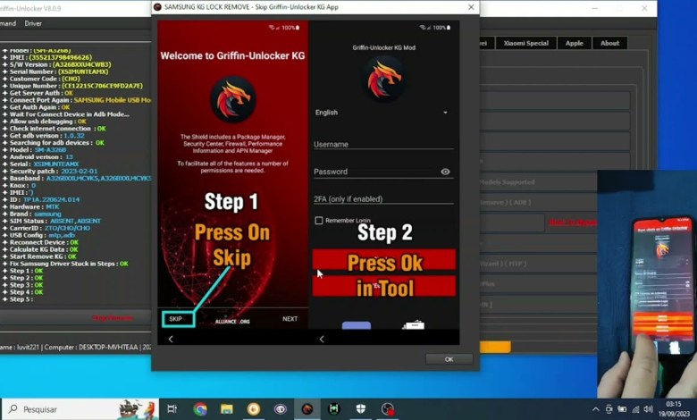
Task: Click the 'Get Server Auth : OK' log line
Action: (38, 93)
